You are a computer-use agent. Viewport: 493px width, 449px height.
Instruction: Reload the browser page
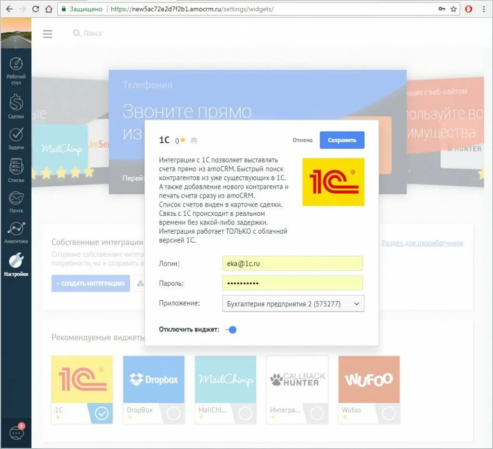pos(36,9)
